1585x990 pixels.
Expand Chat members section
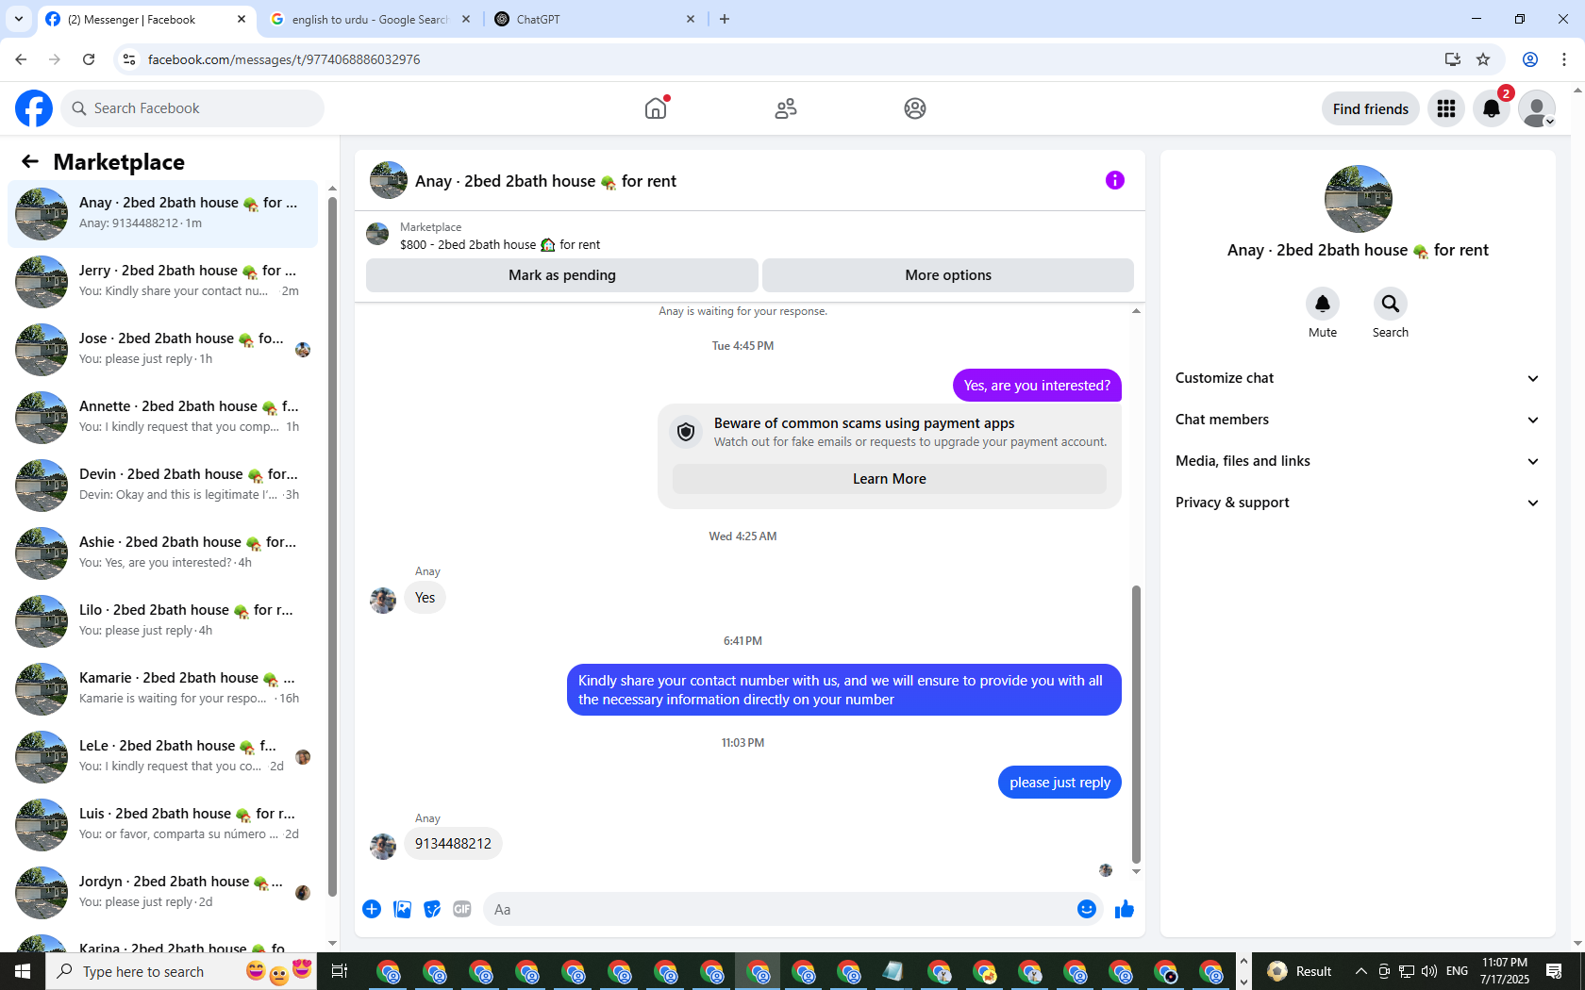(1358, 420)
